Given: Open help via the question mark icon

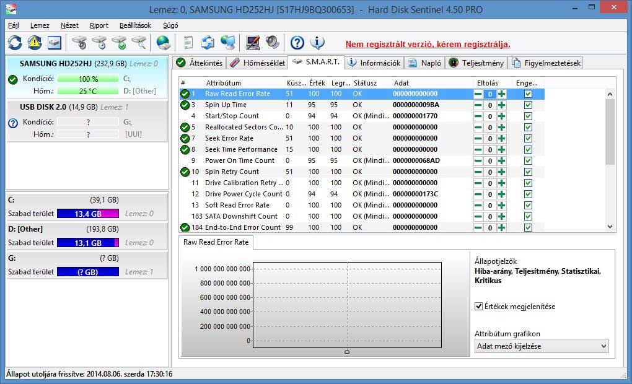Looking at the screenshot, I should (x=297, y=42).
